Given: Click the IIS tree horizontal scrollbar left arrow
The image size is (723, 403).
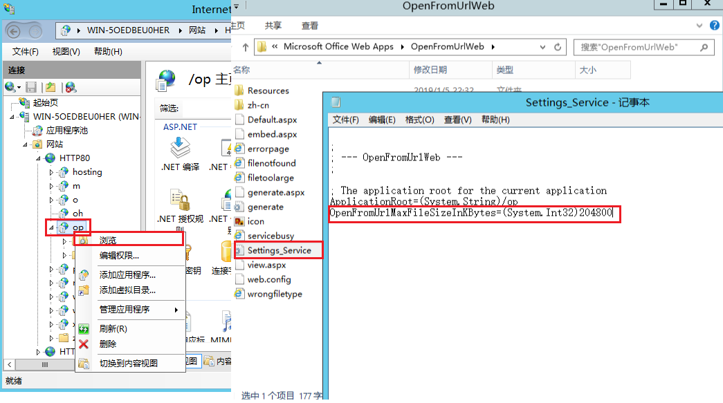Looking at the screenshot, I should coord(9,365).
